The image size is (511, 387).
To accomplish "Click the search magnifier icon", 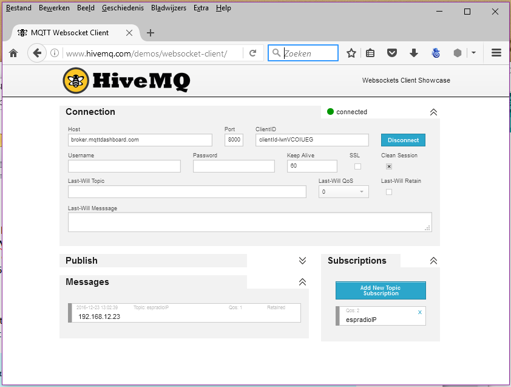I will (x=276, y=52).
